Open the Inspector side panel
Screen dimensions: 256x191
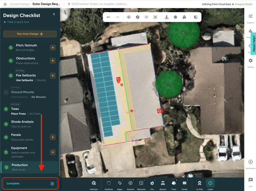[250, 18]
